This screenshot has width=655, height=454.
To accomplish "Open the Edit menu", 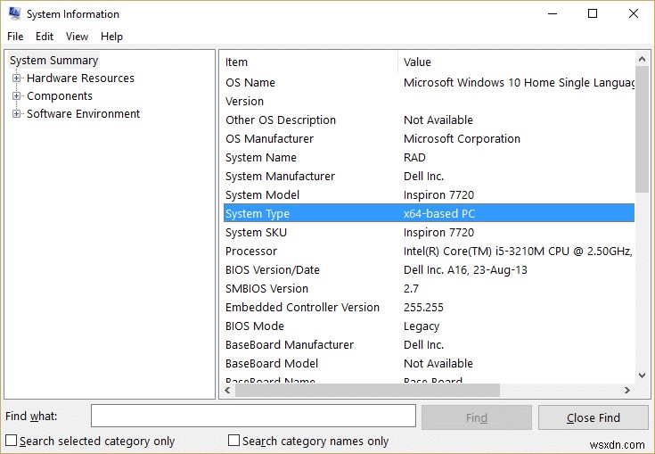I will [x=45, y=37].
